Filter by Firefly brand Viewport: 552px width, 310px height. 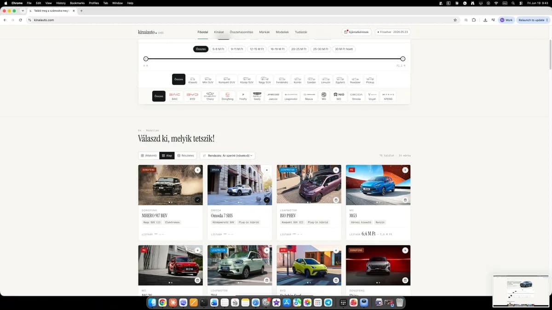(x=243, y=96)
